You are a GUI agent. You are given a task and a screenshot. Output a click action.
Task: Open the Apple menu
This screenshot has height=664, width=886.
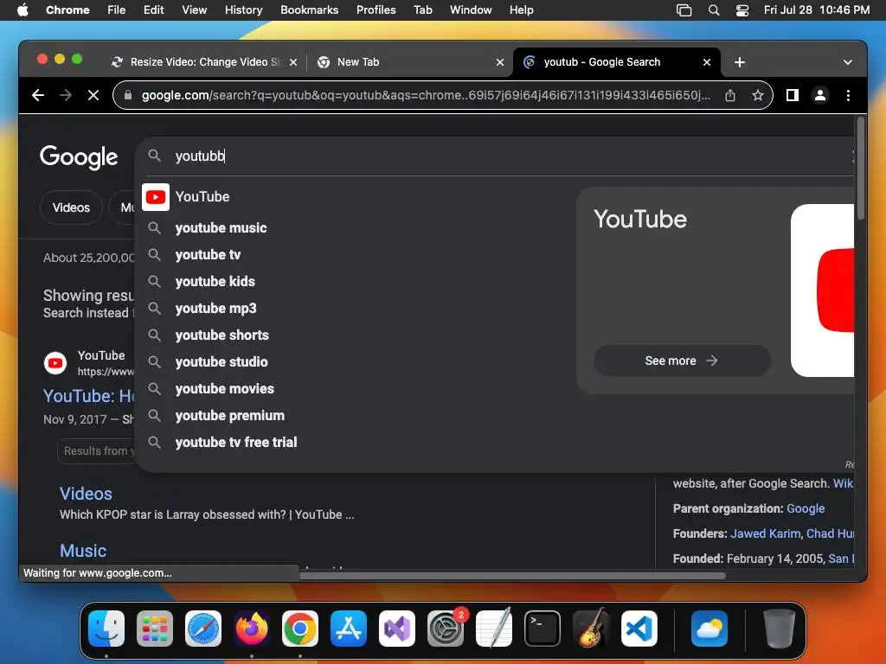pyautogui.click(x=22, y=10)
